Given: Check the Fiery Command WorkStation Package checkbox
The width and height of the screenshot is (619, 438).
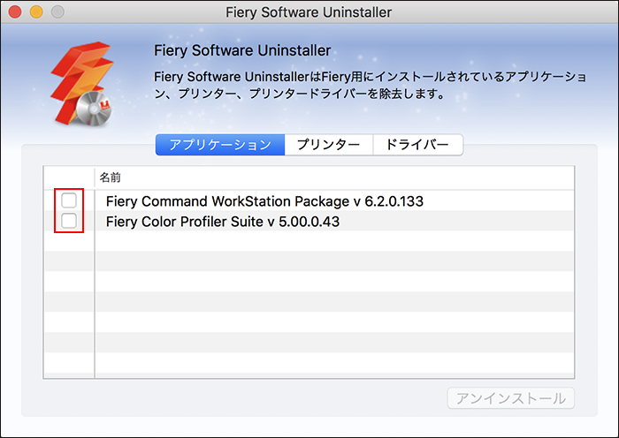Looking at the screenshot, I should (69, 200).
